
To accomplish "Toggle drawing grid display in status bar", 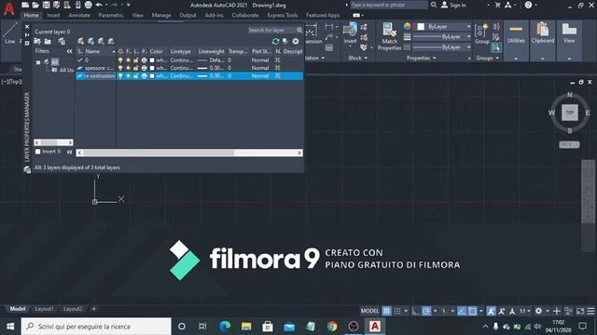I will [386, 311].
